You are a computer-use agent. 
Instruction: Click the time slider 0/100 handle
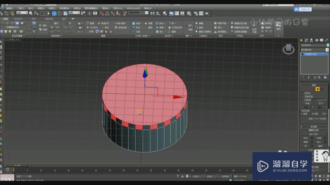point(17,165)
